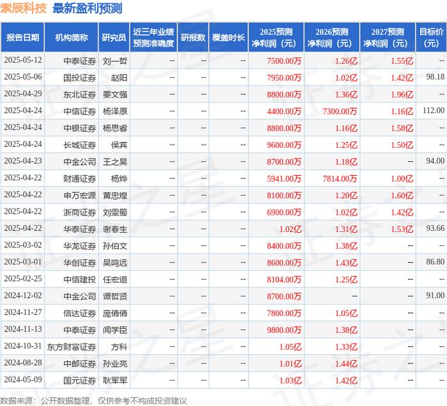This screenshot has width=447, height=406.
Task: Click target price 94.00
Action: 436,161
